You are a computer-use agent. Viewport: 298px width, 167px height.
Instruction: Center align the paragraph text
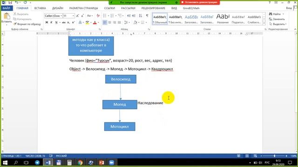click(110, 23)
